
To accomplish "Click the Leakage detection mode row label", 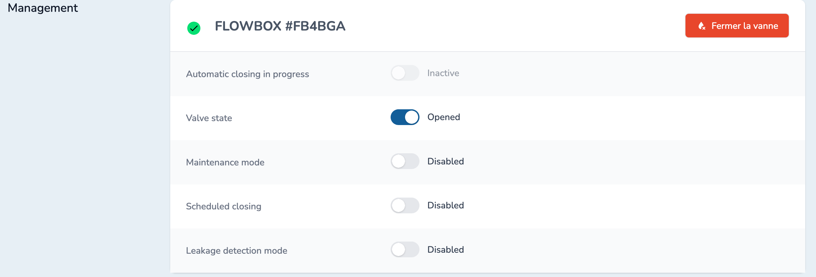I will (x=236, y=250).
